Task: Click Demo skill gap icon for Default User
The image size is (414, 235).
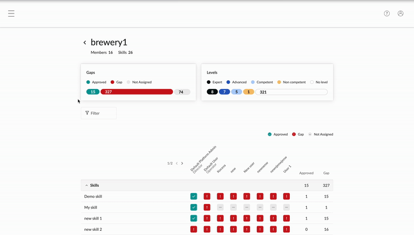Action: (207, 197)
